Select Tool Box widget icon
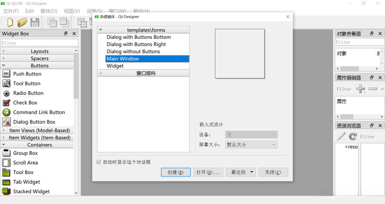385x204 pixels. (x=6, y=172)
